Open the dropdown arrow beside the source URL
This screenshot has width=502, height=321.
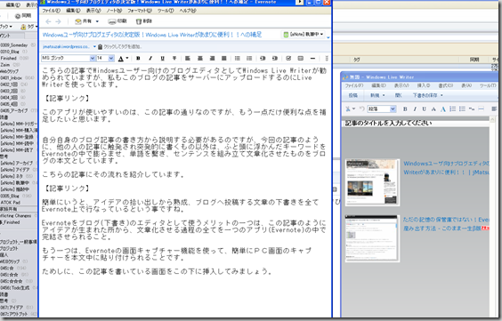coord(94,46)
